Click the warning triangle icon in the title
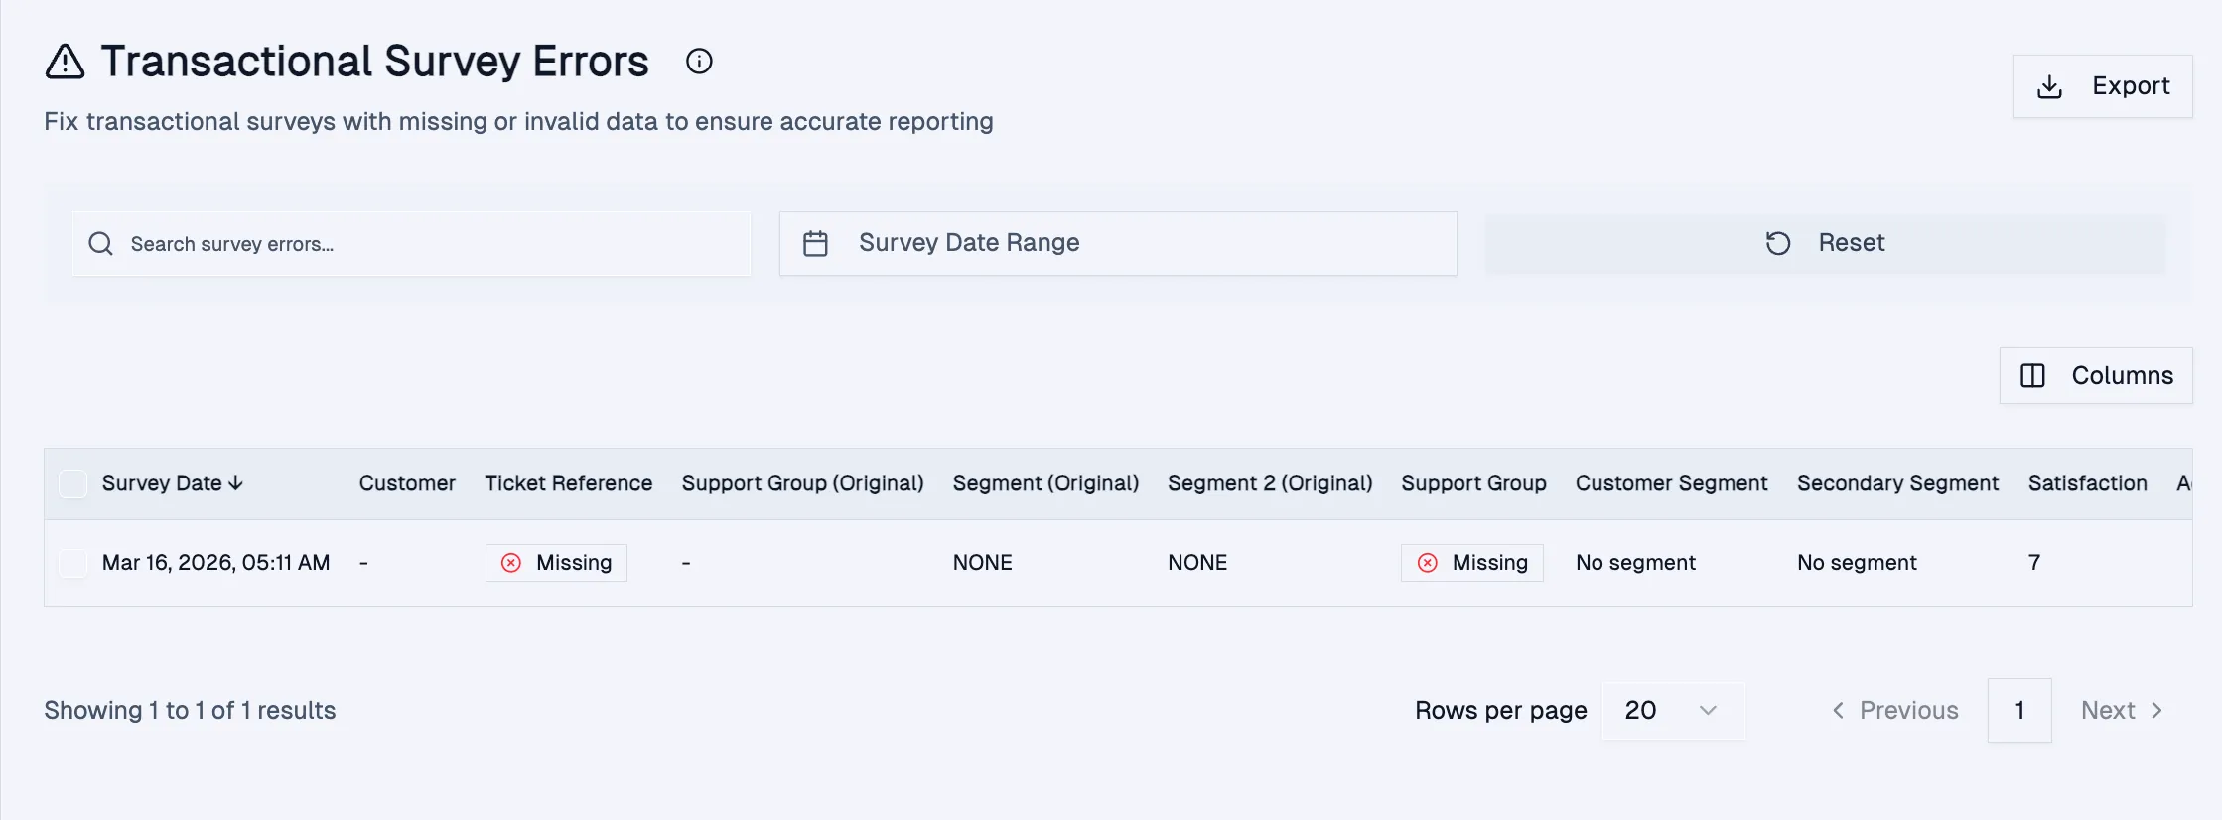 66,62
